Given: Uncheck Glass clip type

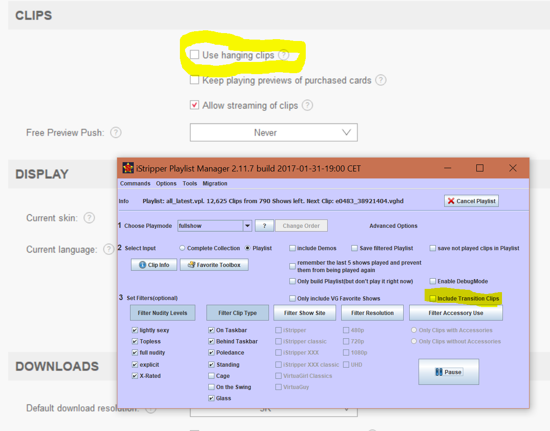Looking at the screenshot, I should 211,398.
